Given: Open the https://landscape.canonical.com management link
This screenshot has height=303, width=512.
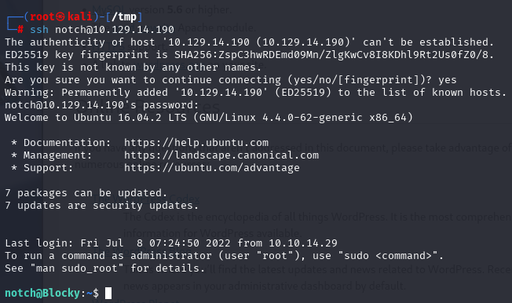Looking at the screenshot, I should 221,155.
